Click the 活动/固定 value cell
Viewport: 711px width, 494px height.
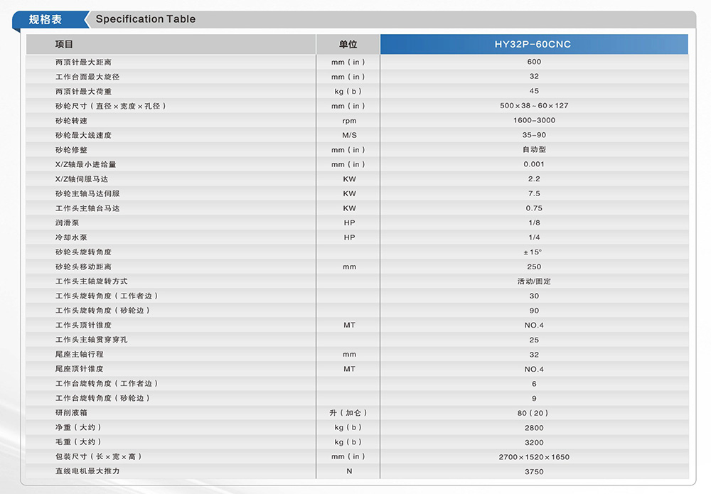point(534,281)
